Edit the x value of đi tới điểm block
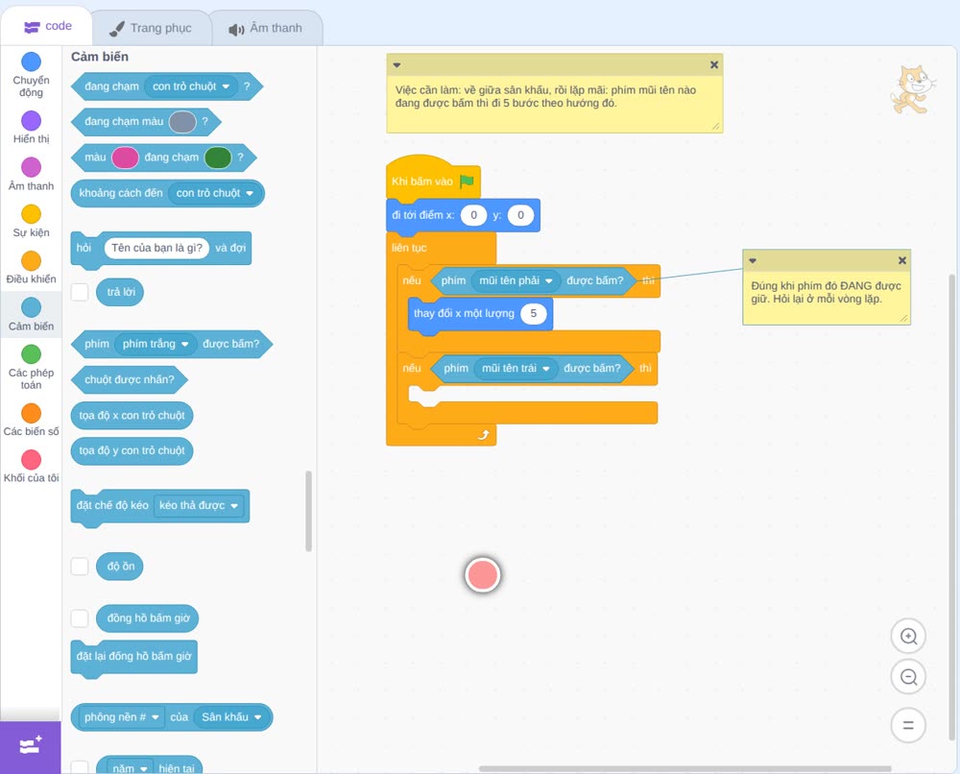The width and height of the screenshot is (960, 774). point(473,215)
